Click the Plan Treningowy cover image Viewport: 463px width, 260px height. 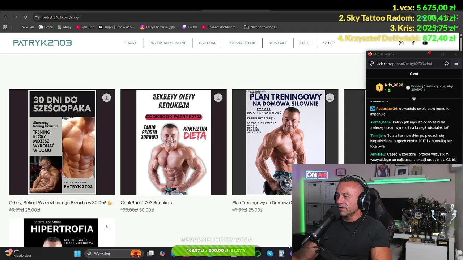point(285,142)
